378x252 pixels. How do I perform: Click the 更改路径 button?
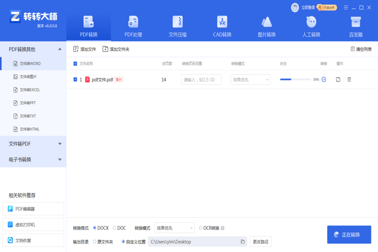tap(260, 242)
